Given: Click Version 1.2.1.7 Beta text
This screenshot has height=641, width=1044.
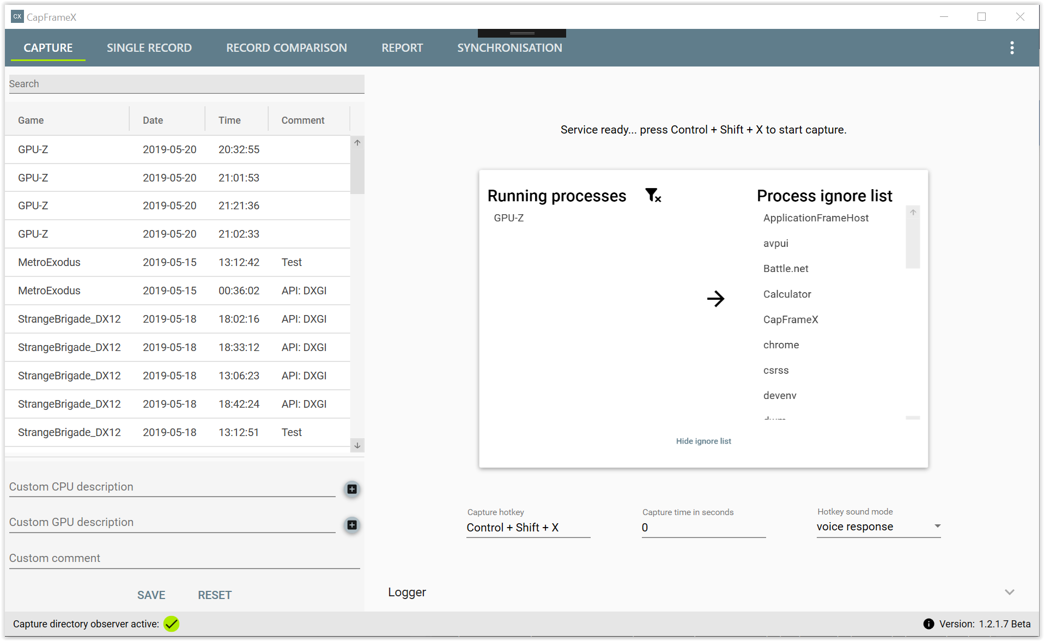Looking at the screenshot, I should point(985,624).
